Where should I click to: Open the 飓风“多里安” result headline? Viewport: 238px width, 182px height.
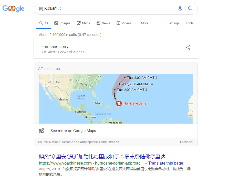point(102,157)
